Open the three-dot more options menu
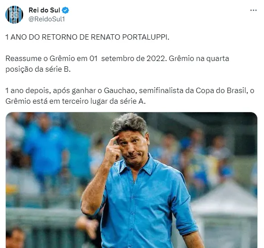Viewport: 264px width, 248px height. click(253, 10)
